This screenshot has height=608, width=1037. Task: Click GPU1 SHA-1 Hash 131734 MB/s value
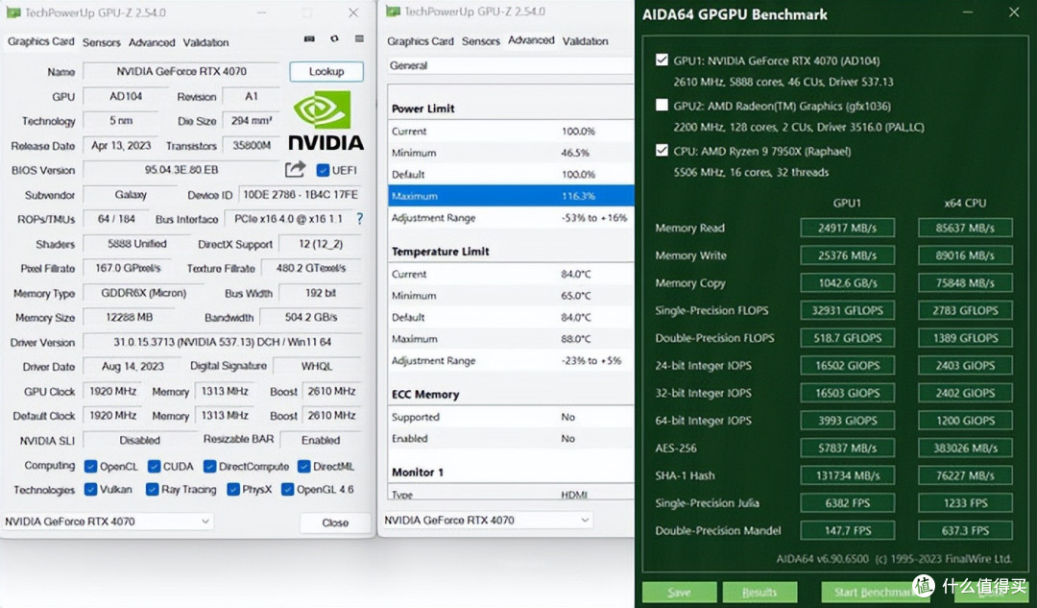point(847,475)
